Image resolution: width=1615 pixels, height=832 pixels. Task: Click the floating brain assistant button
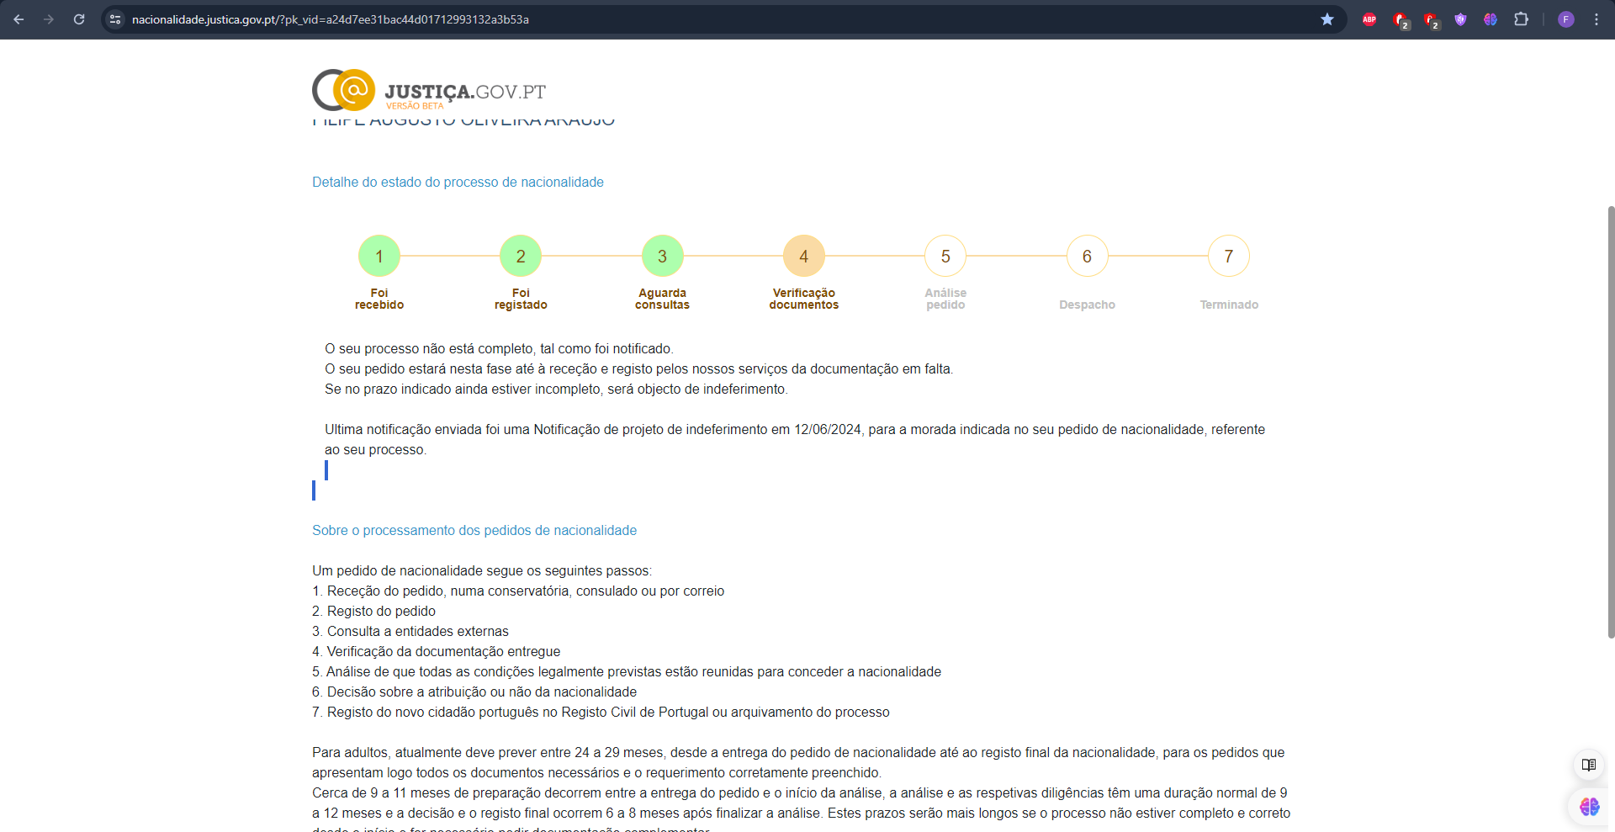pyautogui.click(x=1589, y=807)
